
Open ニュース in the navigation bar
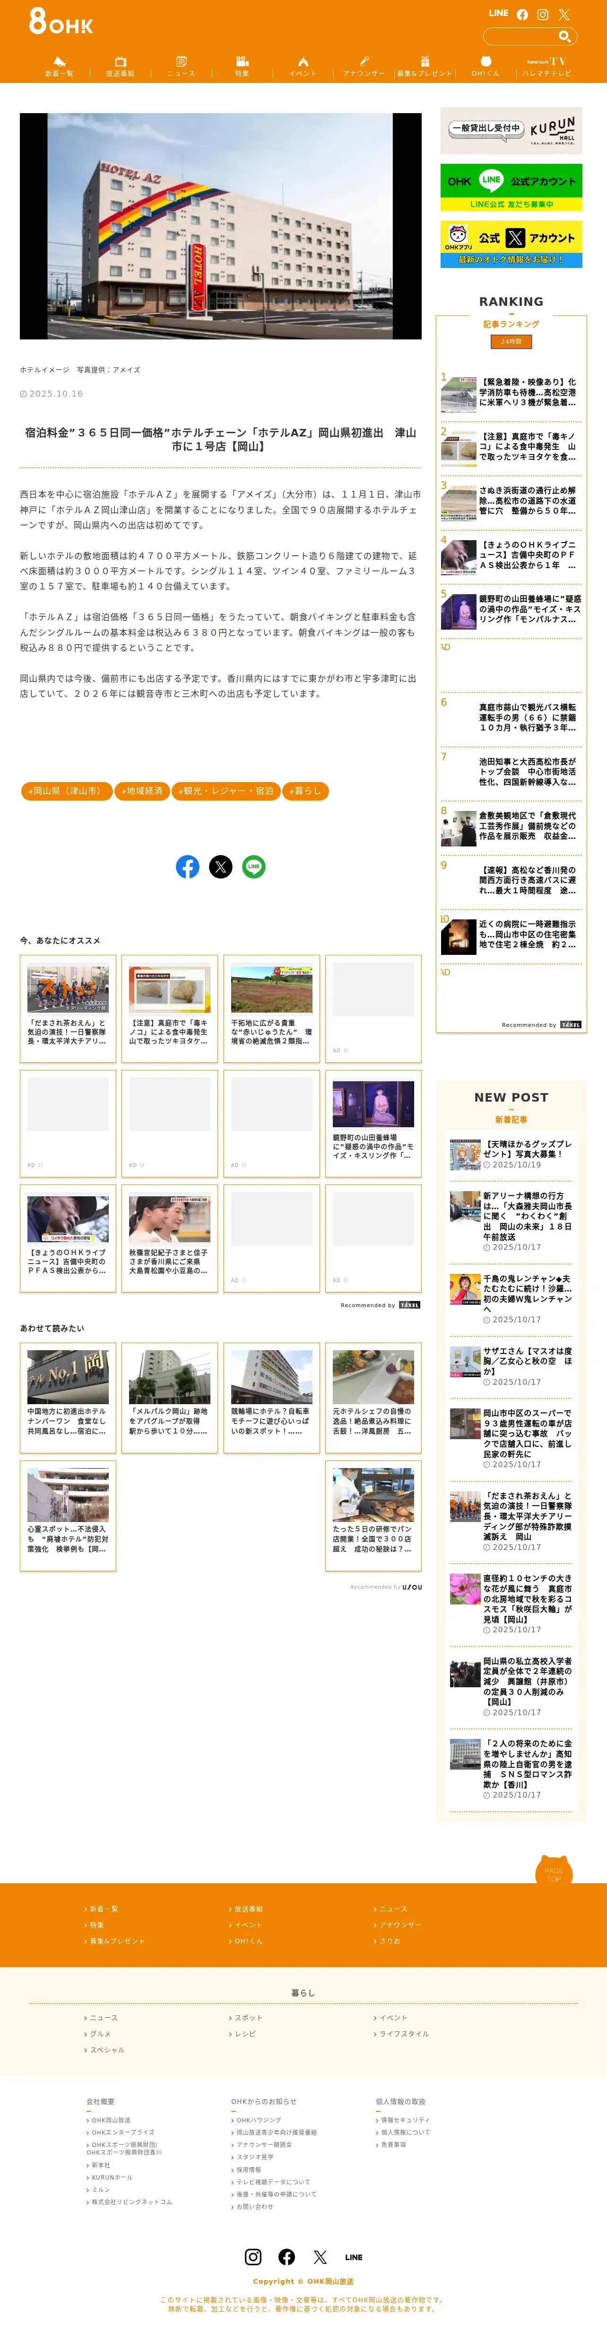(181, 67)
